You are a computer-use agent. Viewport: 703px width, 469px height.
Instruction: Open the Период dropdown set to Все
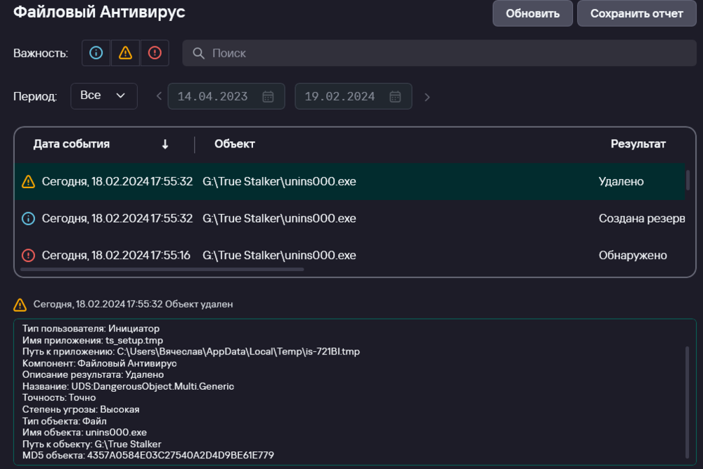103,96
